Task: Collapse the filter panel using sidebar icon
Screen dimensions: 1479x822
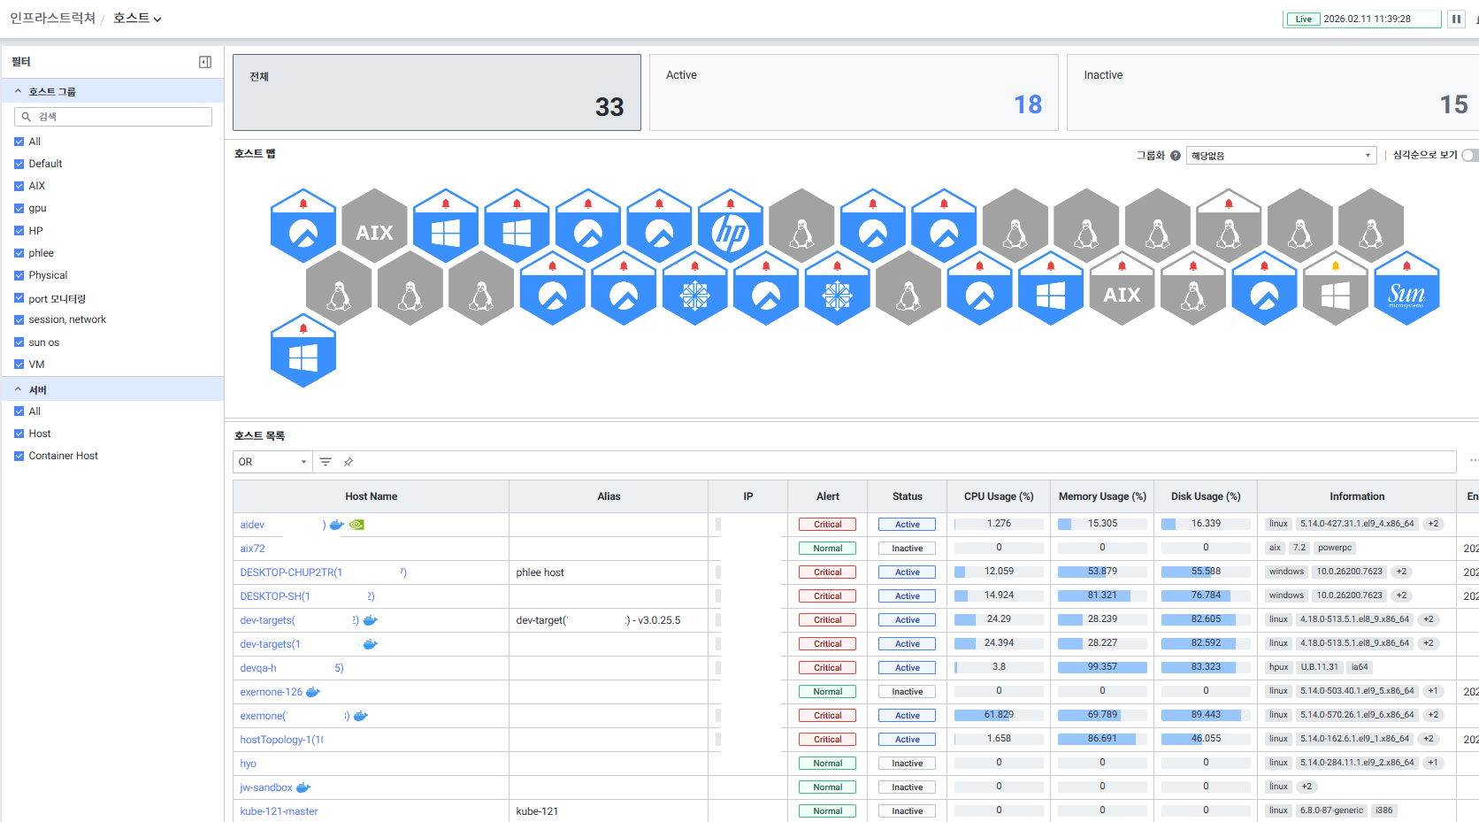Action: pos(205,62)
